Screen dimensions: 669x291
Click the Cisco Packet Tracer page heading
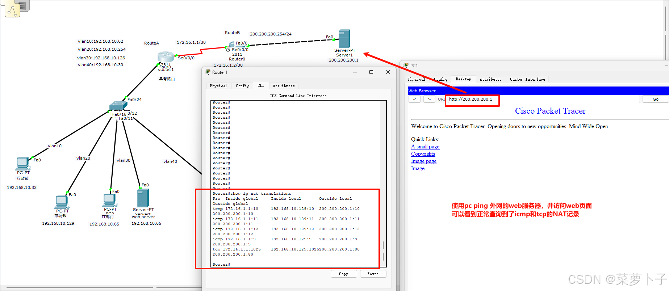(x=550, y=111)
